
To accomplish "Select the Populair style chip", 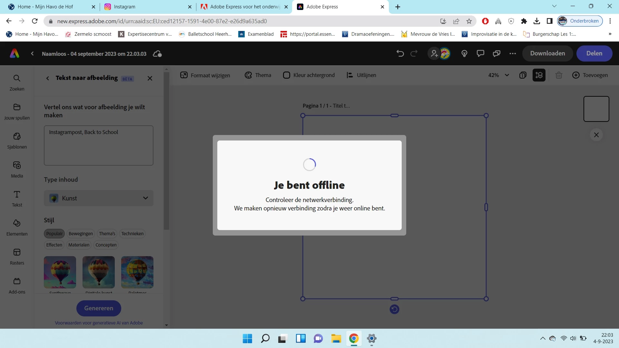I will pyautogui.click(x=54, y=234).
